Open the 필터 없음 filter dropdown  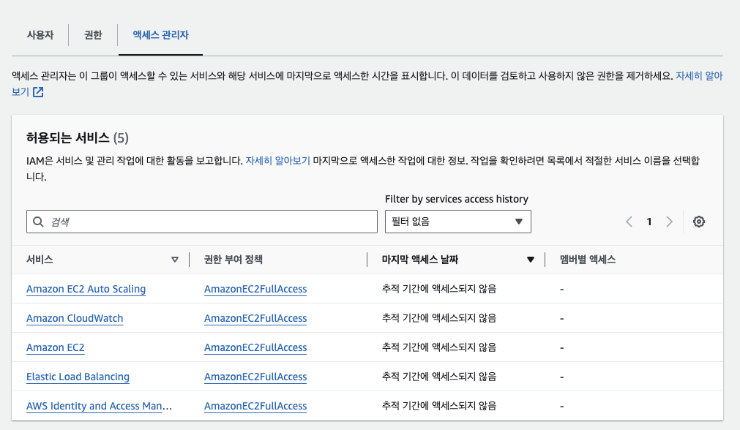coord(457,222)
